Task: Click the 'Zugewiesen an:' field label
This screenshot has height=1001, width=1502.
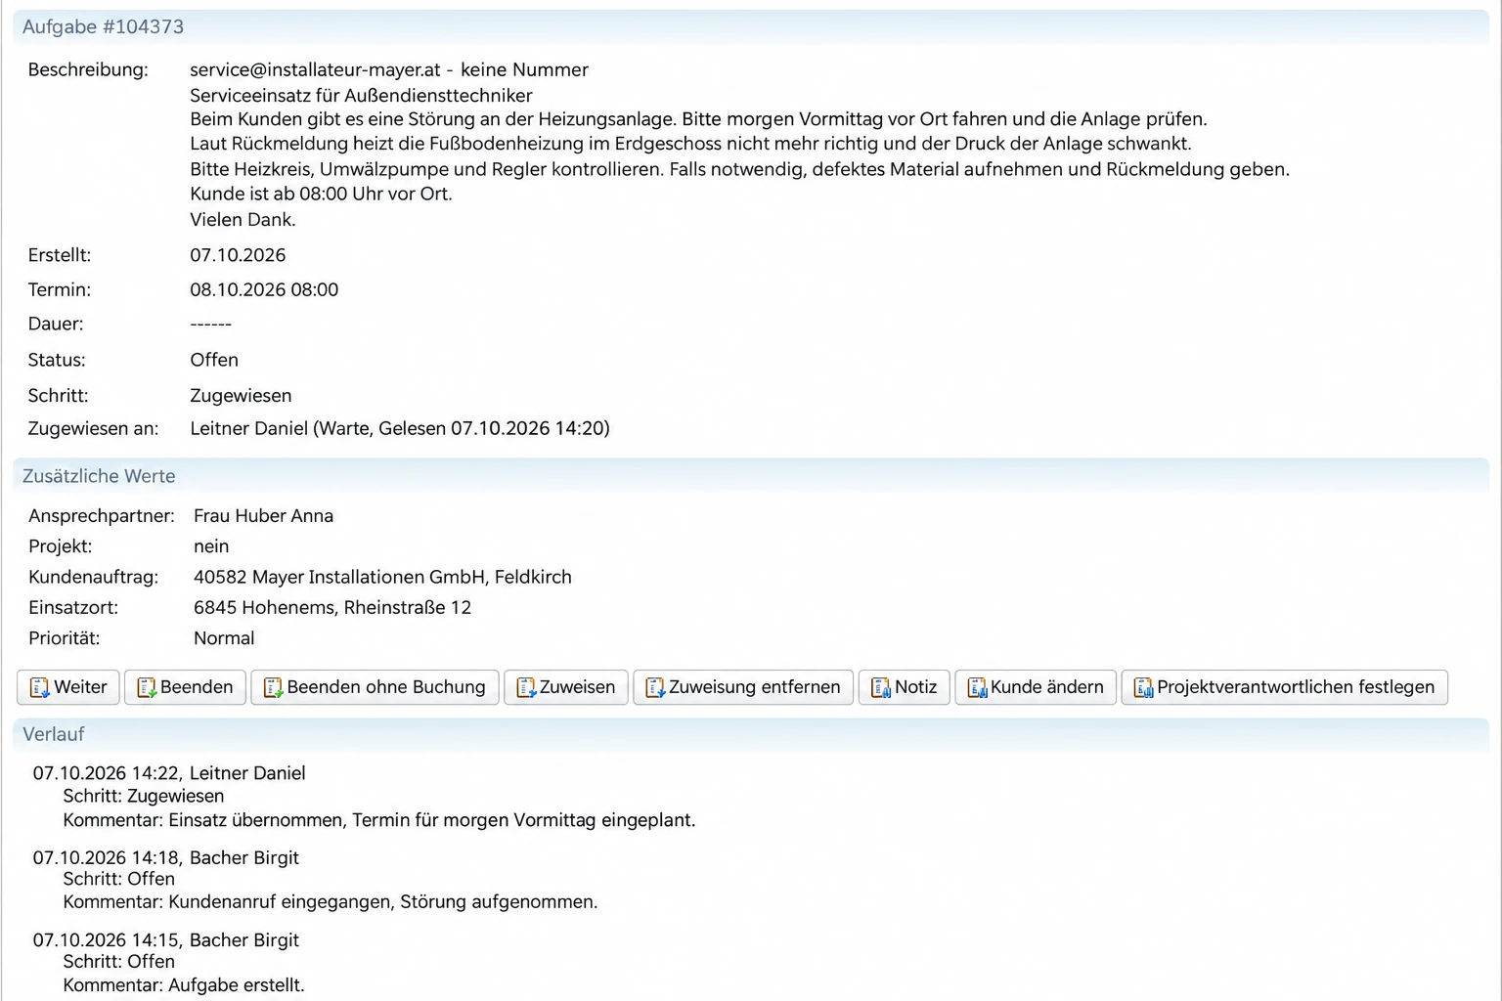Action: click(93, 428)
